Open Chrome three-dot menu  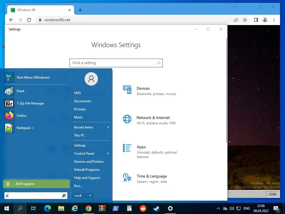[x=274, y=20]
